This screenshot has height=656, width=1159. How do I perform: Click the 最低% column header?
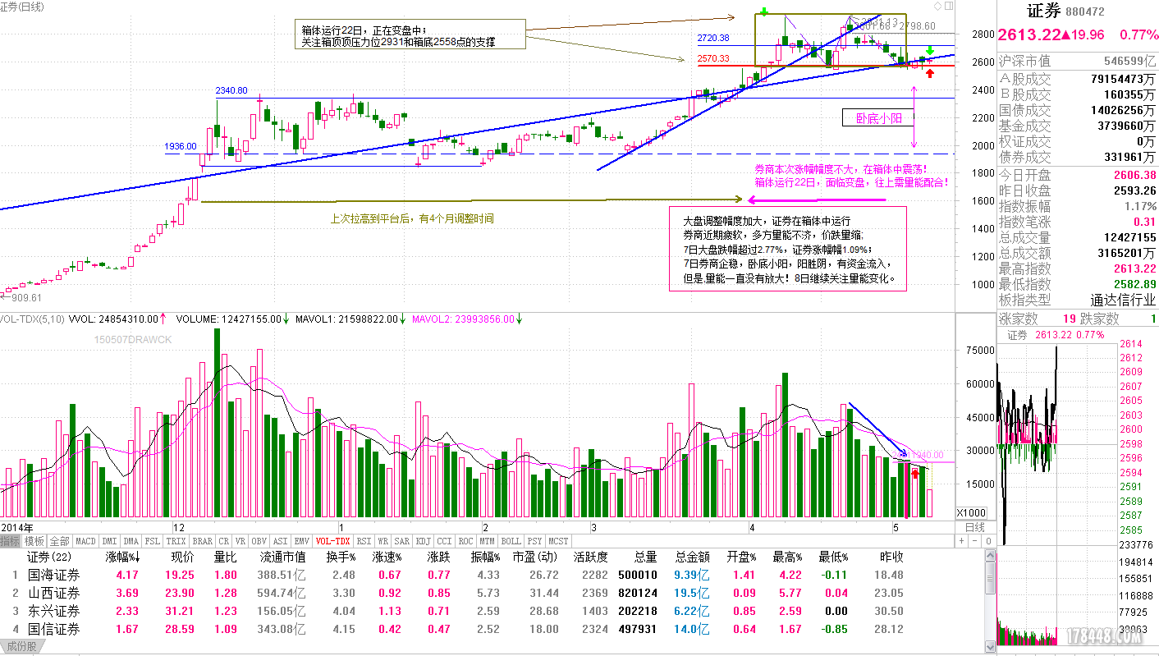(x=833, y=557)
